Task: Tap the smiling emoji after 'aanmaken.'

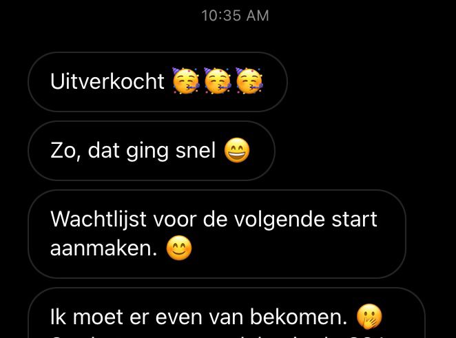Action: click(x=179, y=248)
